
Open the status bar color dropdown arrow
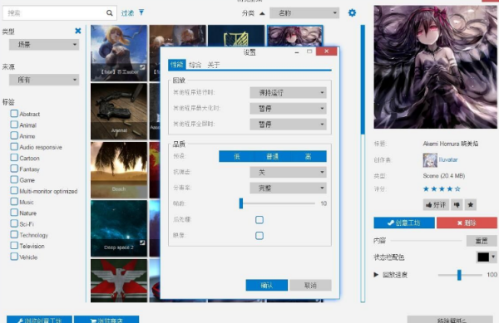tap(493, 257)
